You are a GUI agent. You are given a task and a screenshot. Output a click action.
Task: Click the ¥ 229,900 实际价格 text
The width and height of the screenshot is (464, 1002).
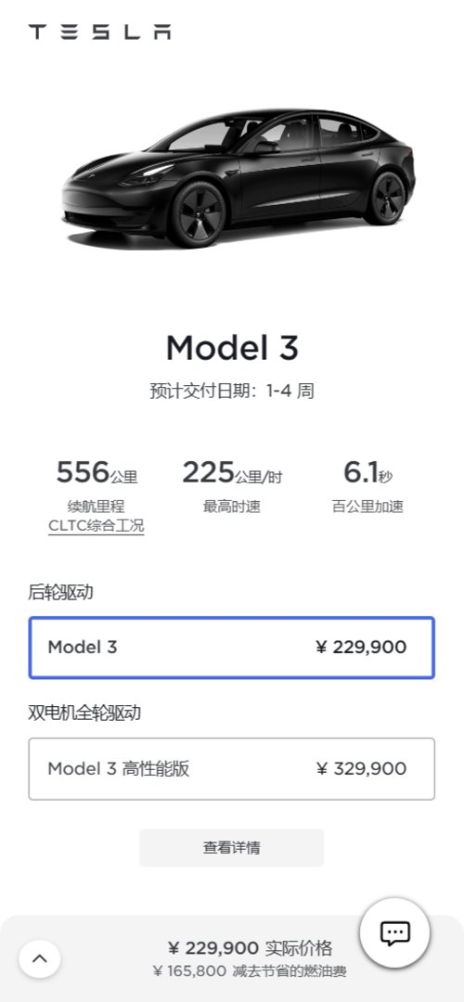[x=250, y=947]
